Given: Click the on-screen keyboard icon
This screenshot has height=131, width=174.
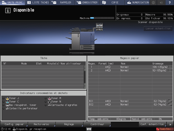Looking at the screenshot, I should (x=89, y=129).
